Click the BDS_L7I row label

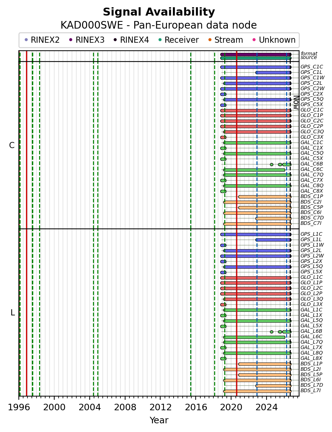coord(311,391)
